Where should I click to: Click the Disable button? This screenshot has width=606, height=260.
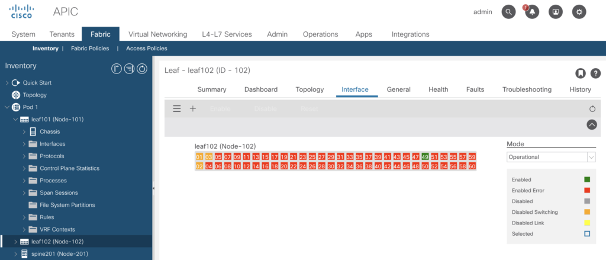[x=266, y=109]
